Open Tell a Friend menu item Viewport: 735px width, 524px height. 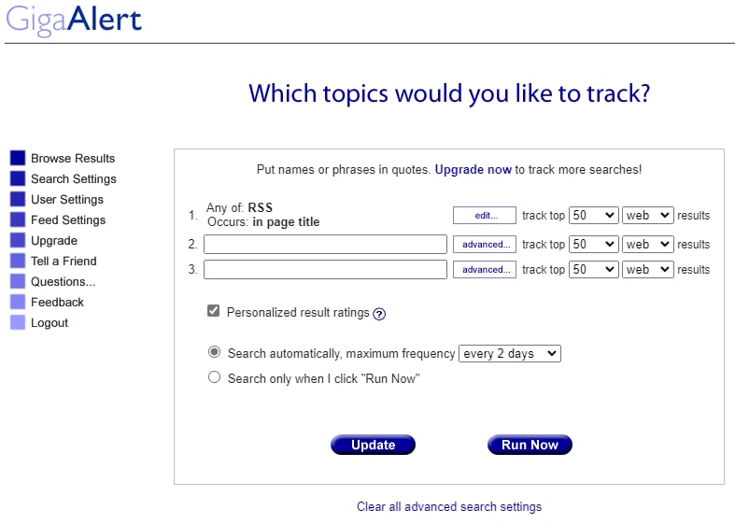64,261
